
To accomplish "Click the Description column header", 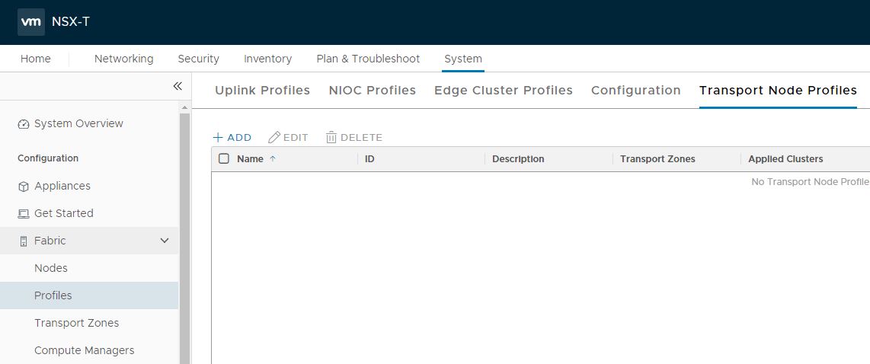I will tap(518, 159).
